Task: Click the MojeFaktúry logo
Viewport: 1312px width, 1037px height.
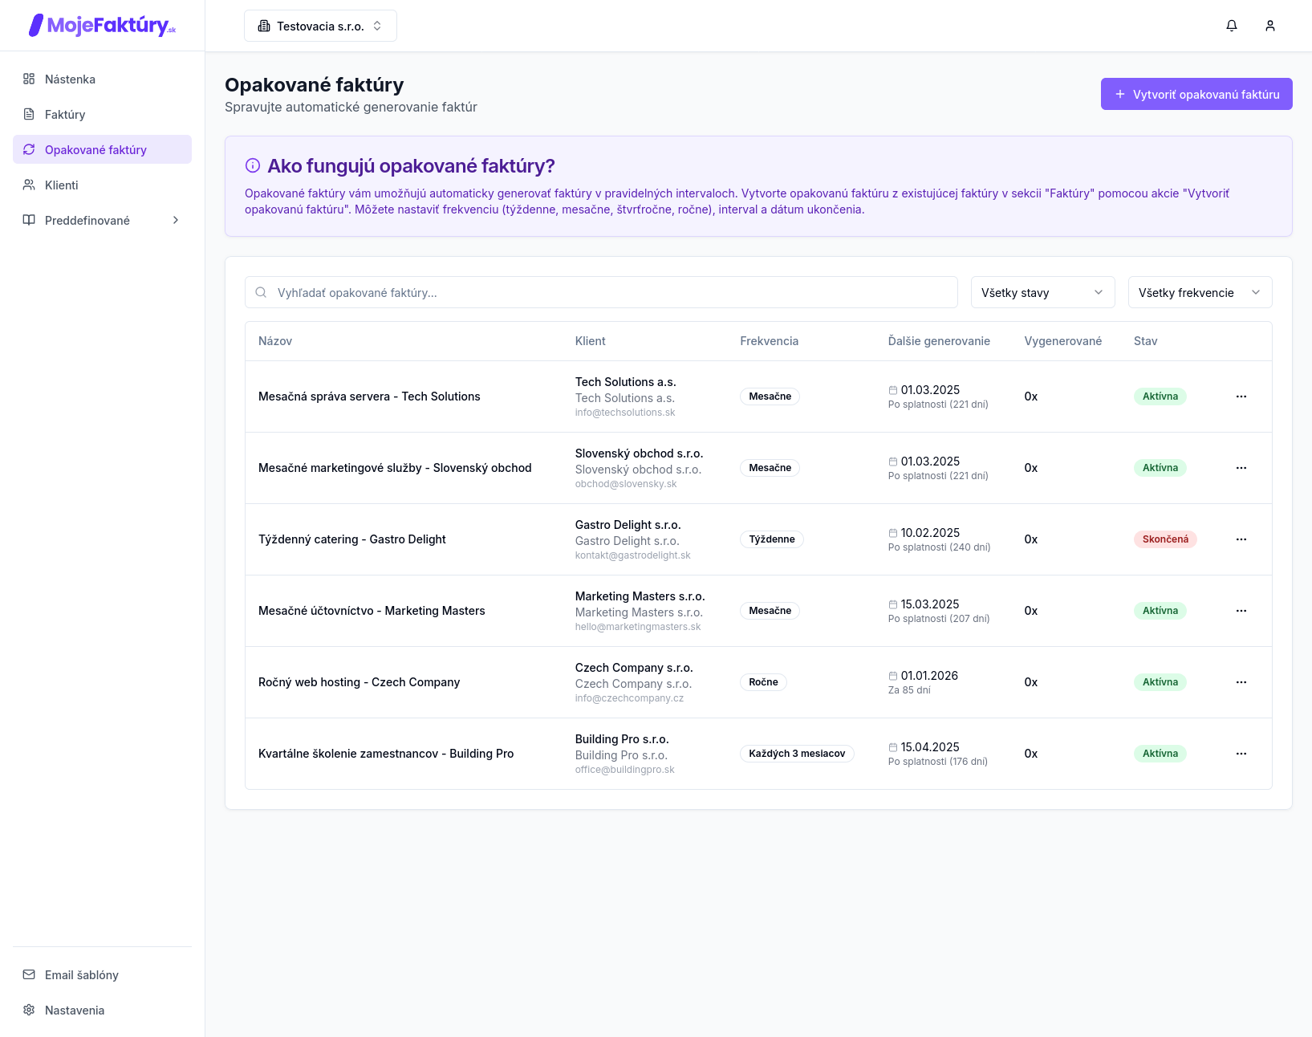Action: coord(102,26)
